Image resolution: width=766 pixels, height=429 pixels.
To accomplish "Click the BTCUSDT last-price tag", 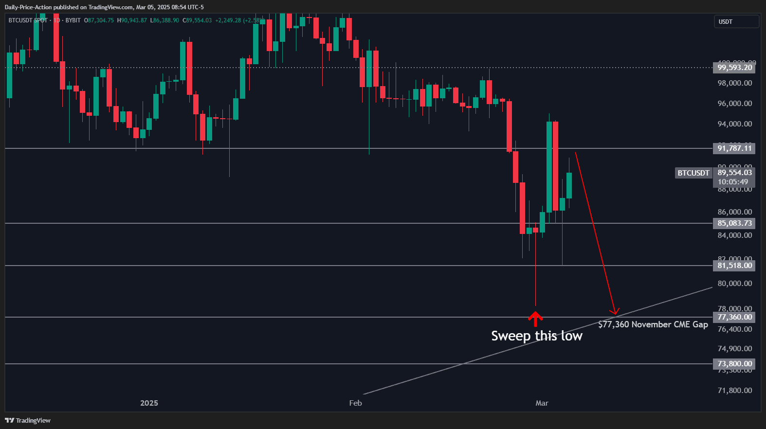I will 693,173.
